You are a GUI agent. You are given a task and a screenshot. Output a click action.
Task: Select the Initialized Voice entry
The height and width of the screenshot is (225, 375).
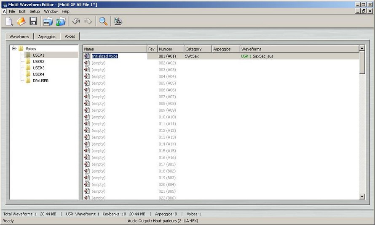coord(104,56)
